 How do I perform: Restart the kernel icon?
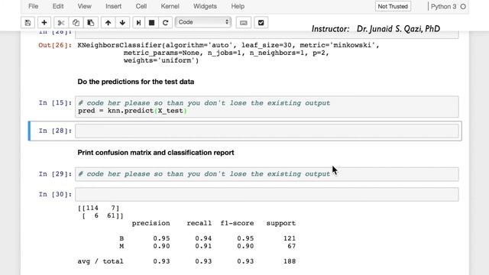pos(165,22)
